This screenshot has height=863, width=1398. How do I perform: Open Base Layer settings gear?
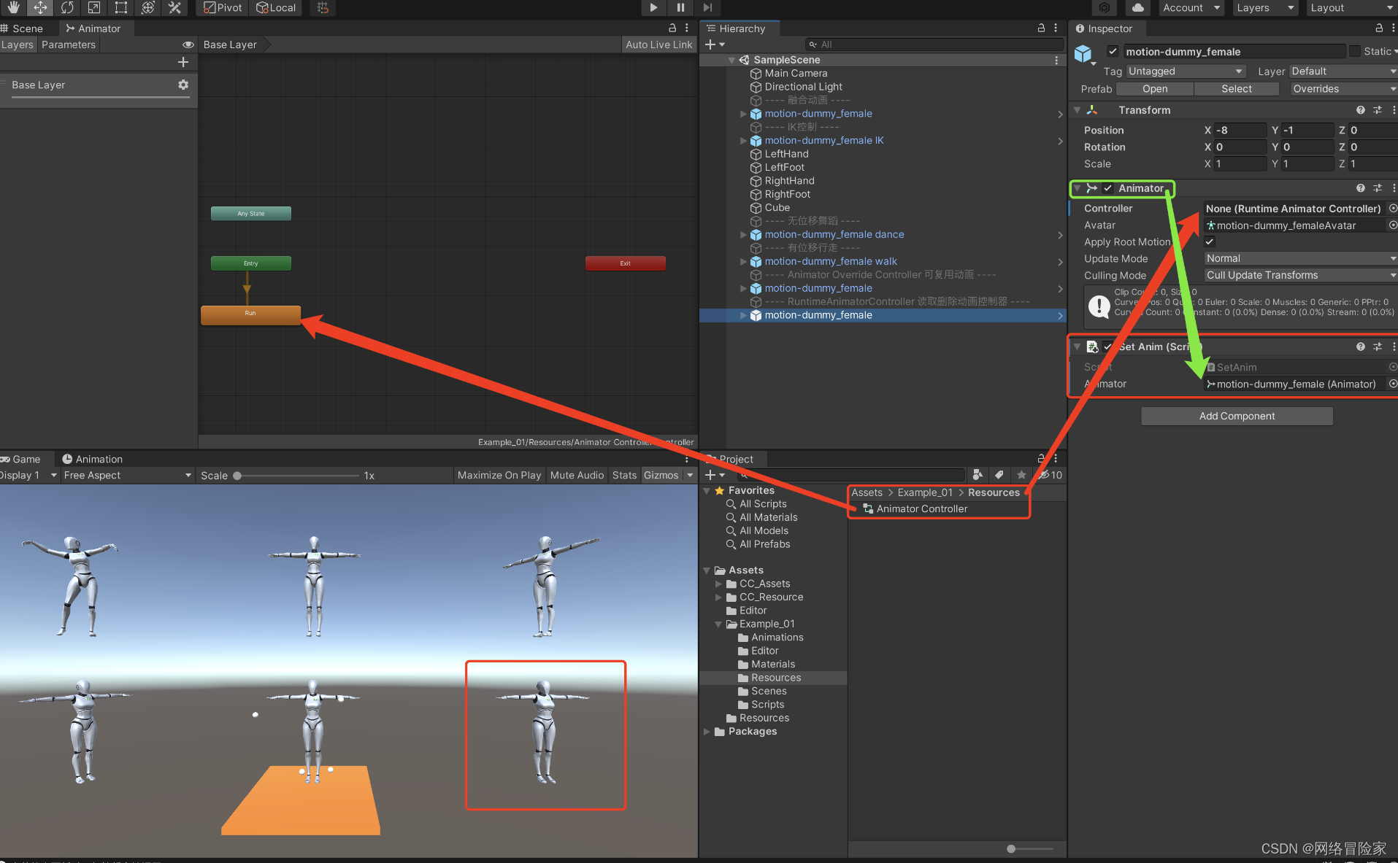[183, 85]
